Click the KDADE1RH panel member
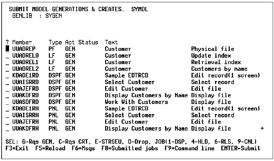The height and width of the screenshot is (161, 274). pyautogui.click(x=25, y=109)
